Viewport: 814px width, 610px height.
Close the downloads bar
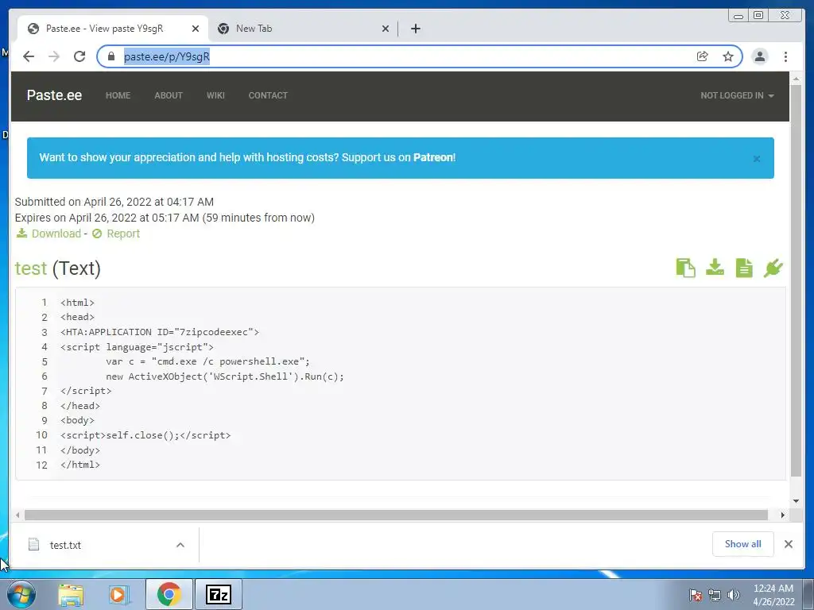[x=788, y=544]
